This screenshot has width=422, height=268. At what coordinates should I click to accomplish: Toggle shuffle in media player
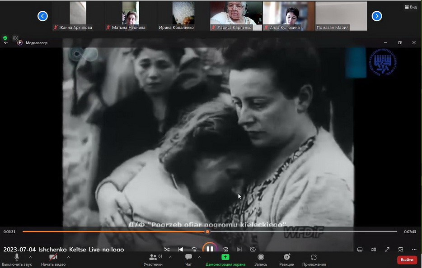[x=167, y=249]
